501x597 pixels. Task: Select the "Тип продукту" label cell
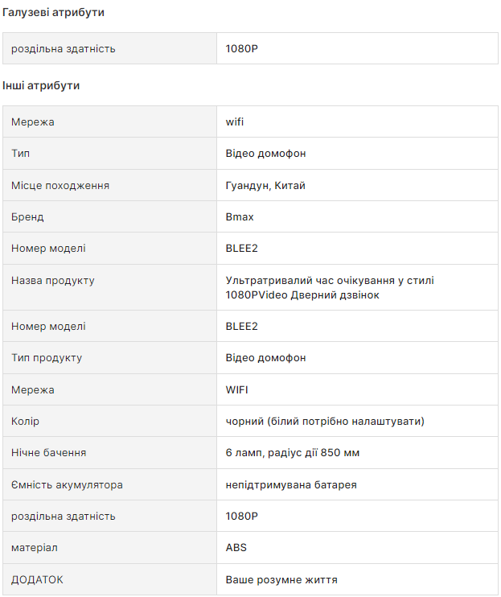[x=47, y=358]
